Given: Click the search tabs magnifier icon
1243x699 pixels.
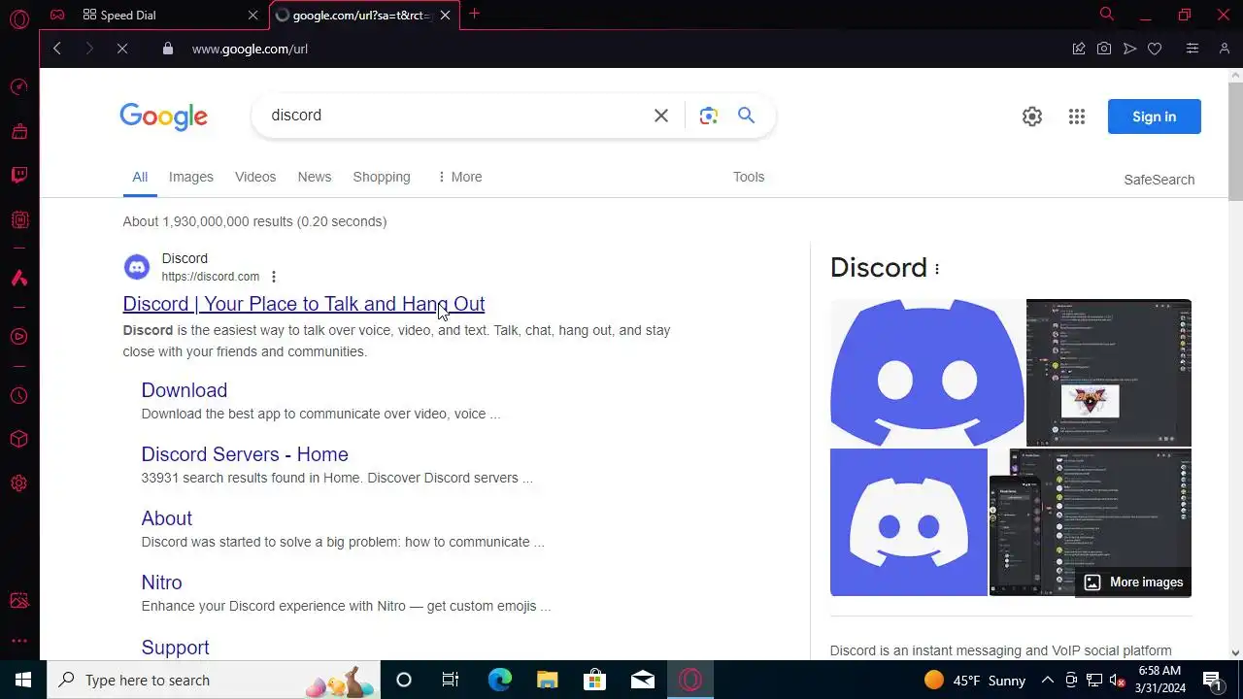Looking at the screenshot, I should tap(1106, 14).
